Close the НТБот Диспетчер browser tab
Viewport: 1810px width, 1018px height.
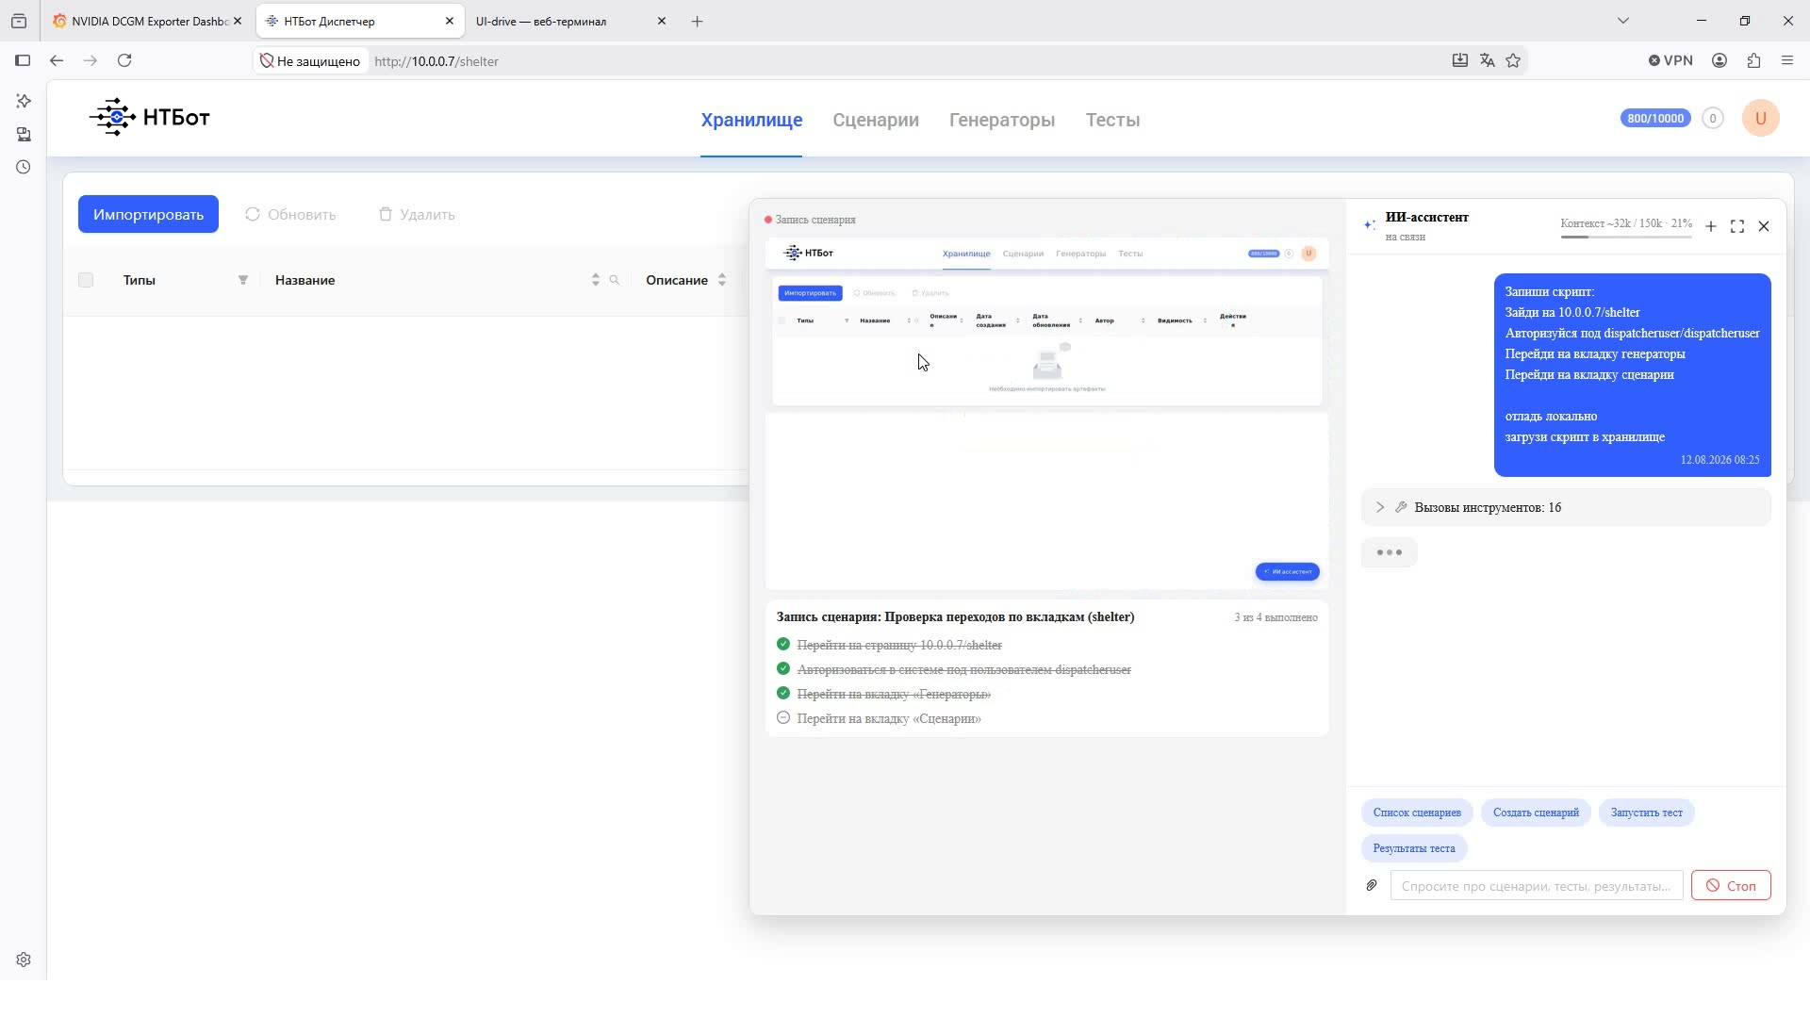pyautogui.click(x=449, y=21)
